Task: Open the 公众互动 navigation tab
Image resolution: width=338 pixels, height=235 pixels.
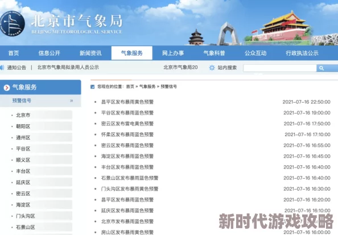Action: (255, 53)
